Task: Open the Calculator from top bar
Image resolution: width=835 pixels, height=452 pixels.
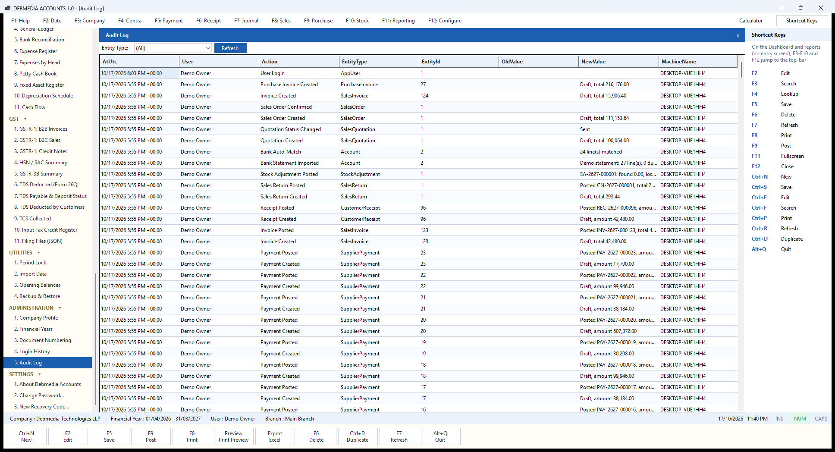Action: point(751,20)
